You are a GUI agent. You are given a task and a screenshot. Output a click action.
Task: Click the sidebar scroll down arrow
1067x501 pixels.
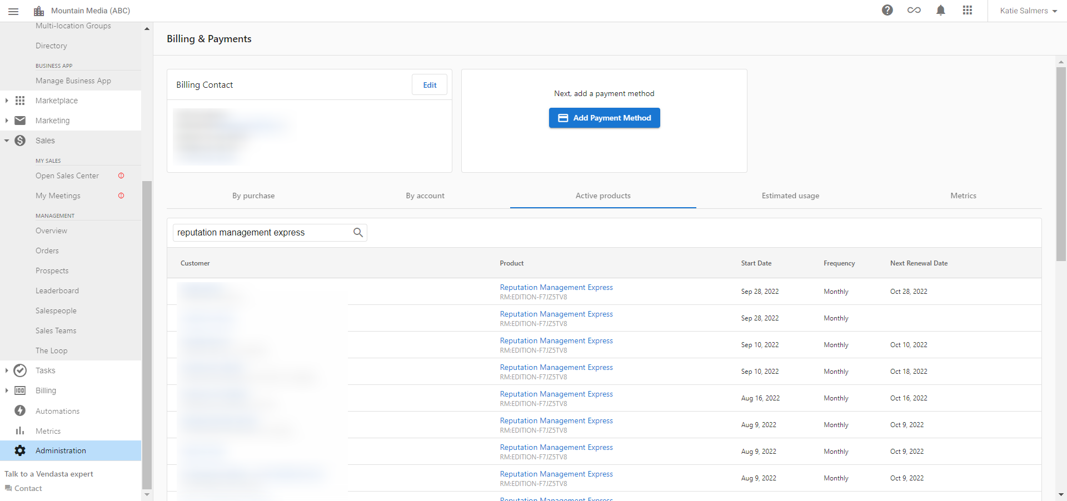click(x=147, y=494)
